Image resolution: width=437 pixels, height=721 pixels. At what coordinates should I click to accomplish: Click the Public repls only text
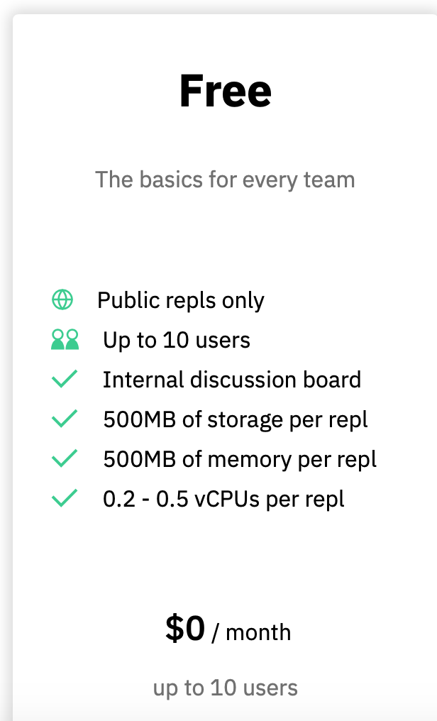tap(181, 301)
